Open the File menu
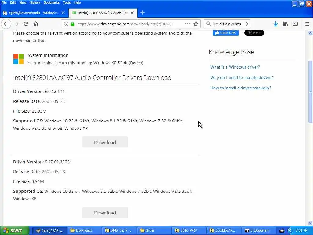The width and height of the screenshot is (313, 235). [x=4, y=2]
